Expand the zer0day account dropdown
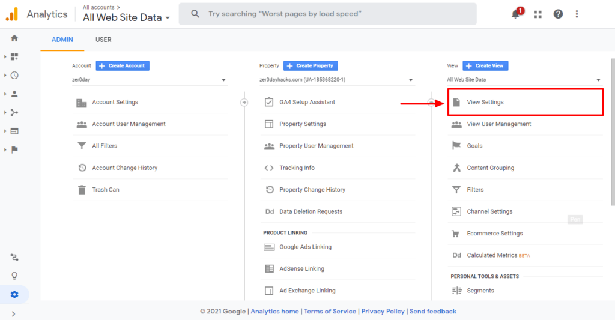615x320 pixels. pos(149,80)
